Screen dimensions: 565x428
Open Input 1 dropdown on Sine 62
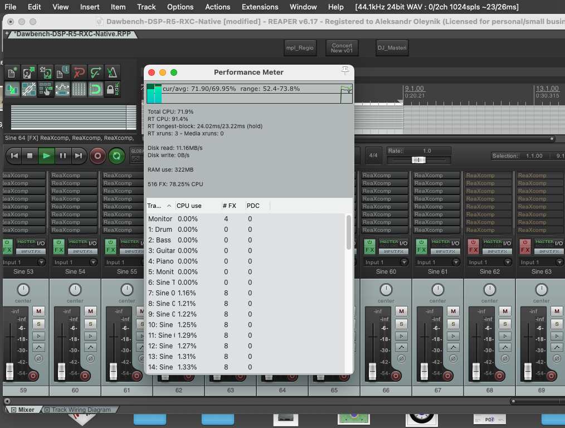[x=490, y=262]
